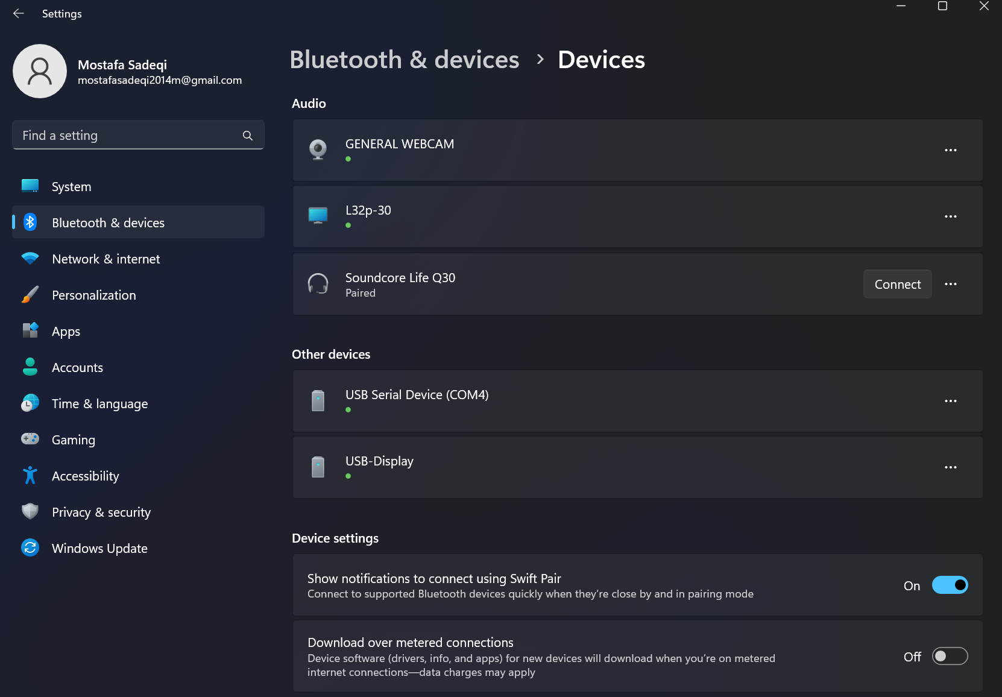This screenshot has height=697, width=1002.
Task: Select Privacy & security section
Action: pos(138,512)
